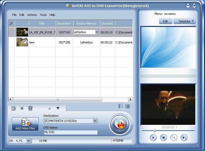Click the pencil icon column header
205x151 pixels.
pyautogui.click(x=11, y=23)
